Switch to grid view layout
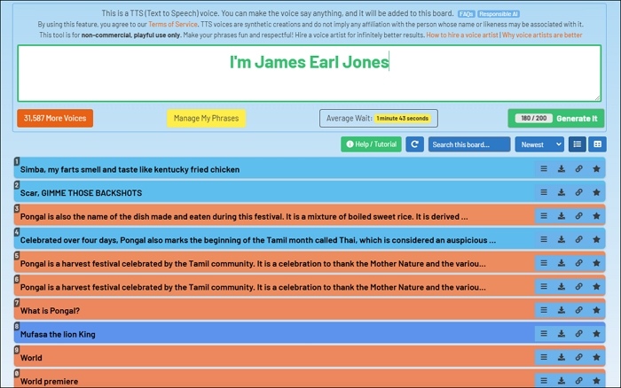 click(597, 144)
